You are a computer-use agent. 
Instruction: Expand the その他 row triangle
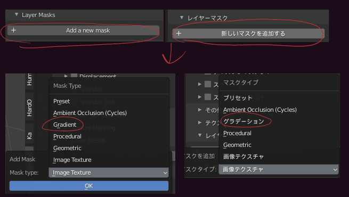click(200, 110)
